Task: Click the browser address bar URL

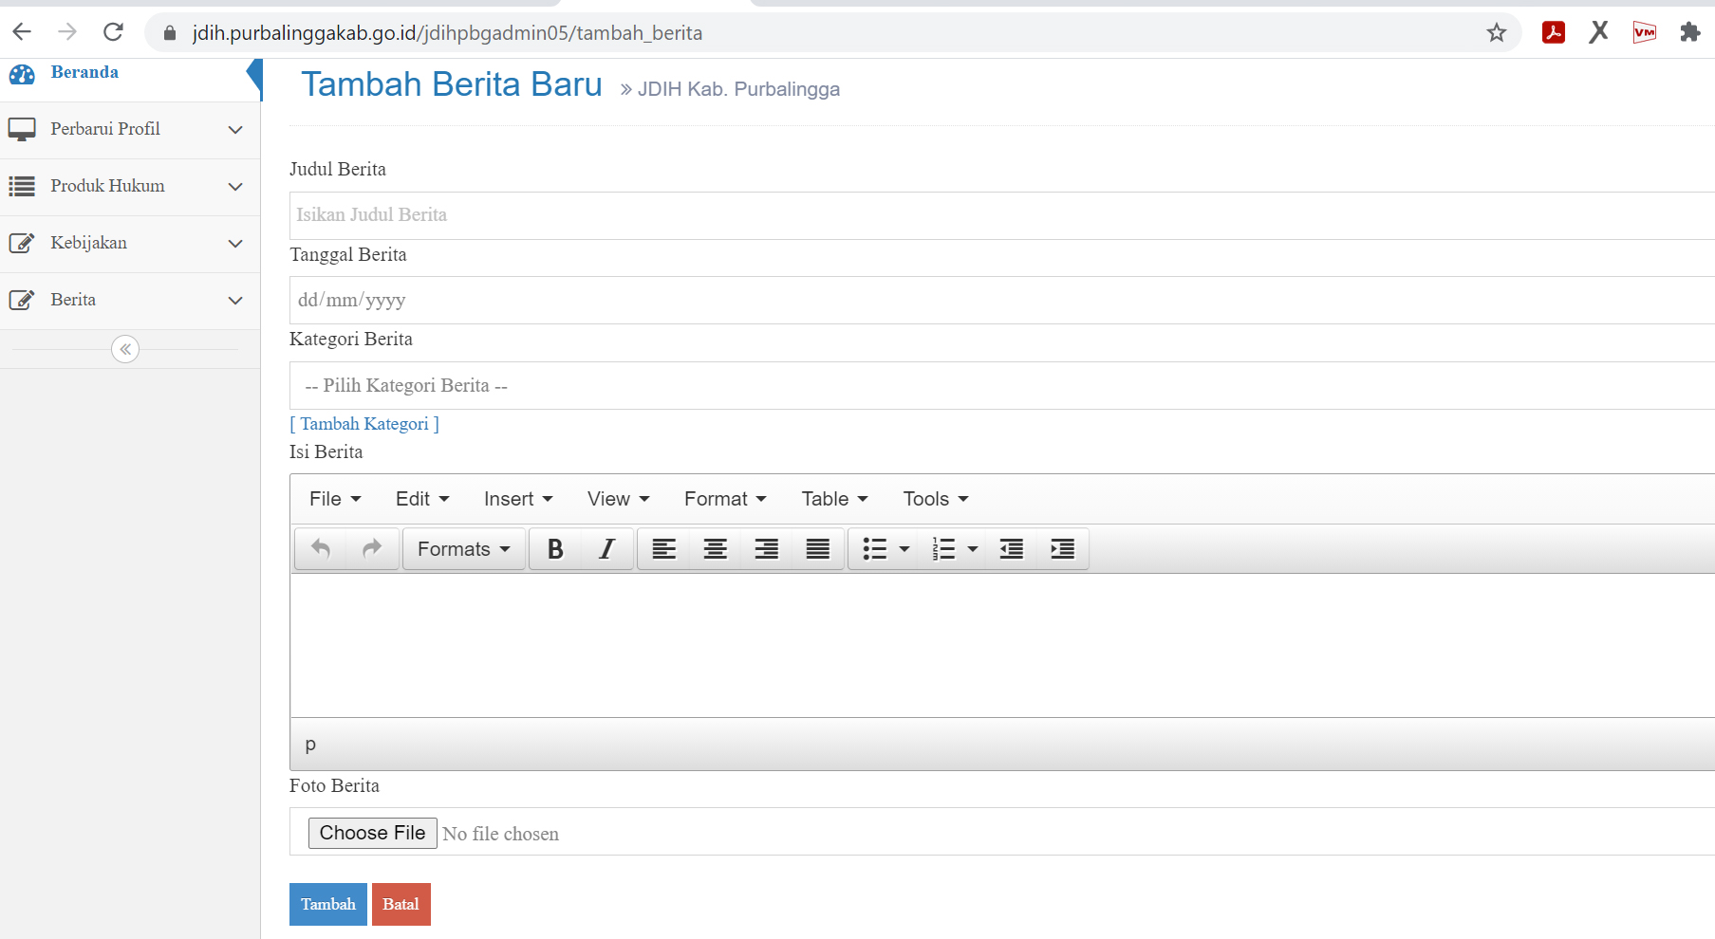Action: point(447,33)
